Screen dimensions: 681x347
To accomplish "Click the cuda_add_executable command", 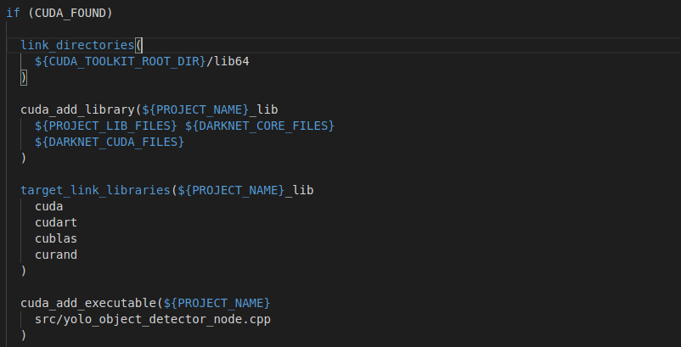I will click(88, 303).
